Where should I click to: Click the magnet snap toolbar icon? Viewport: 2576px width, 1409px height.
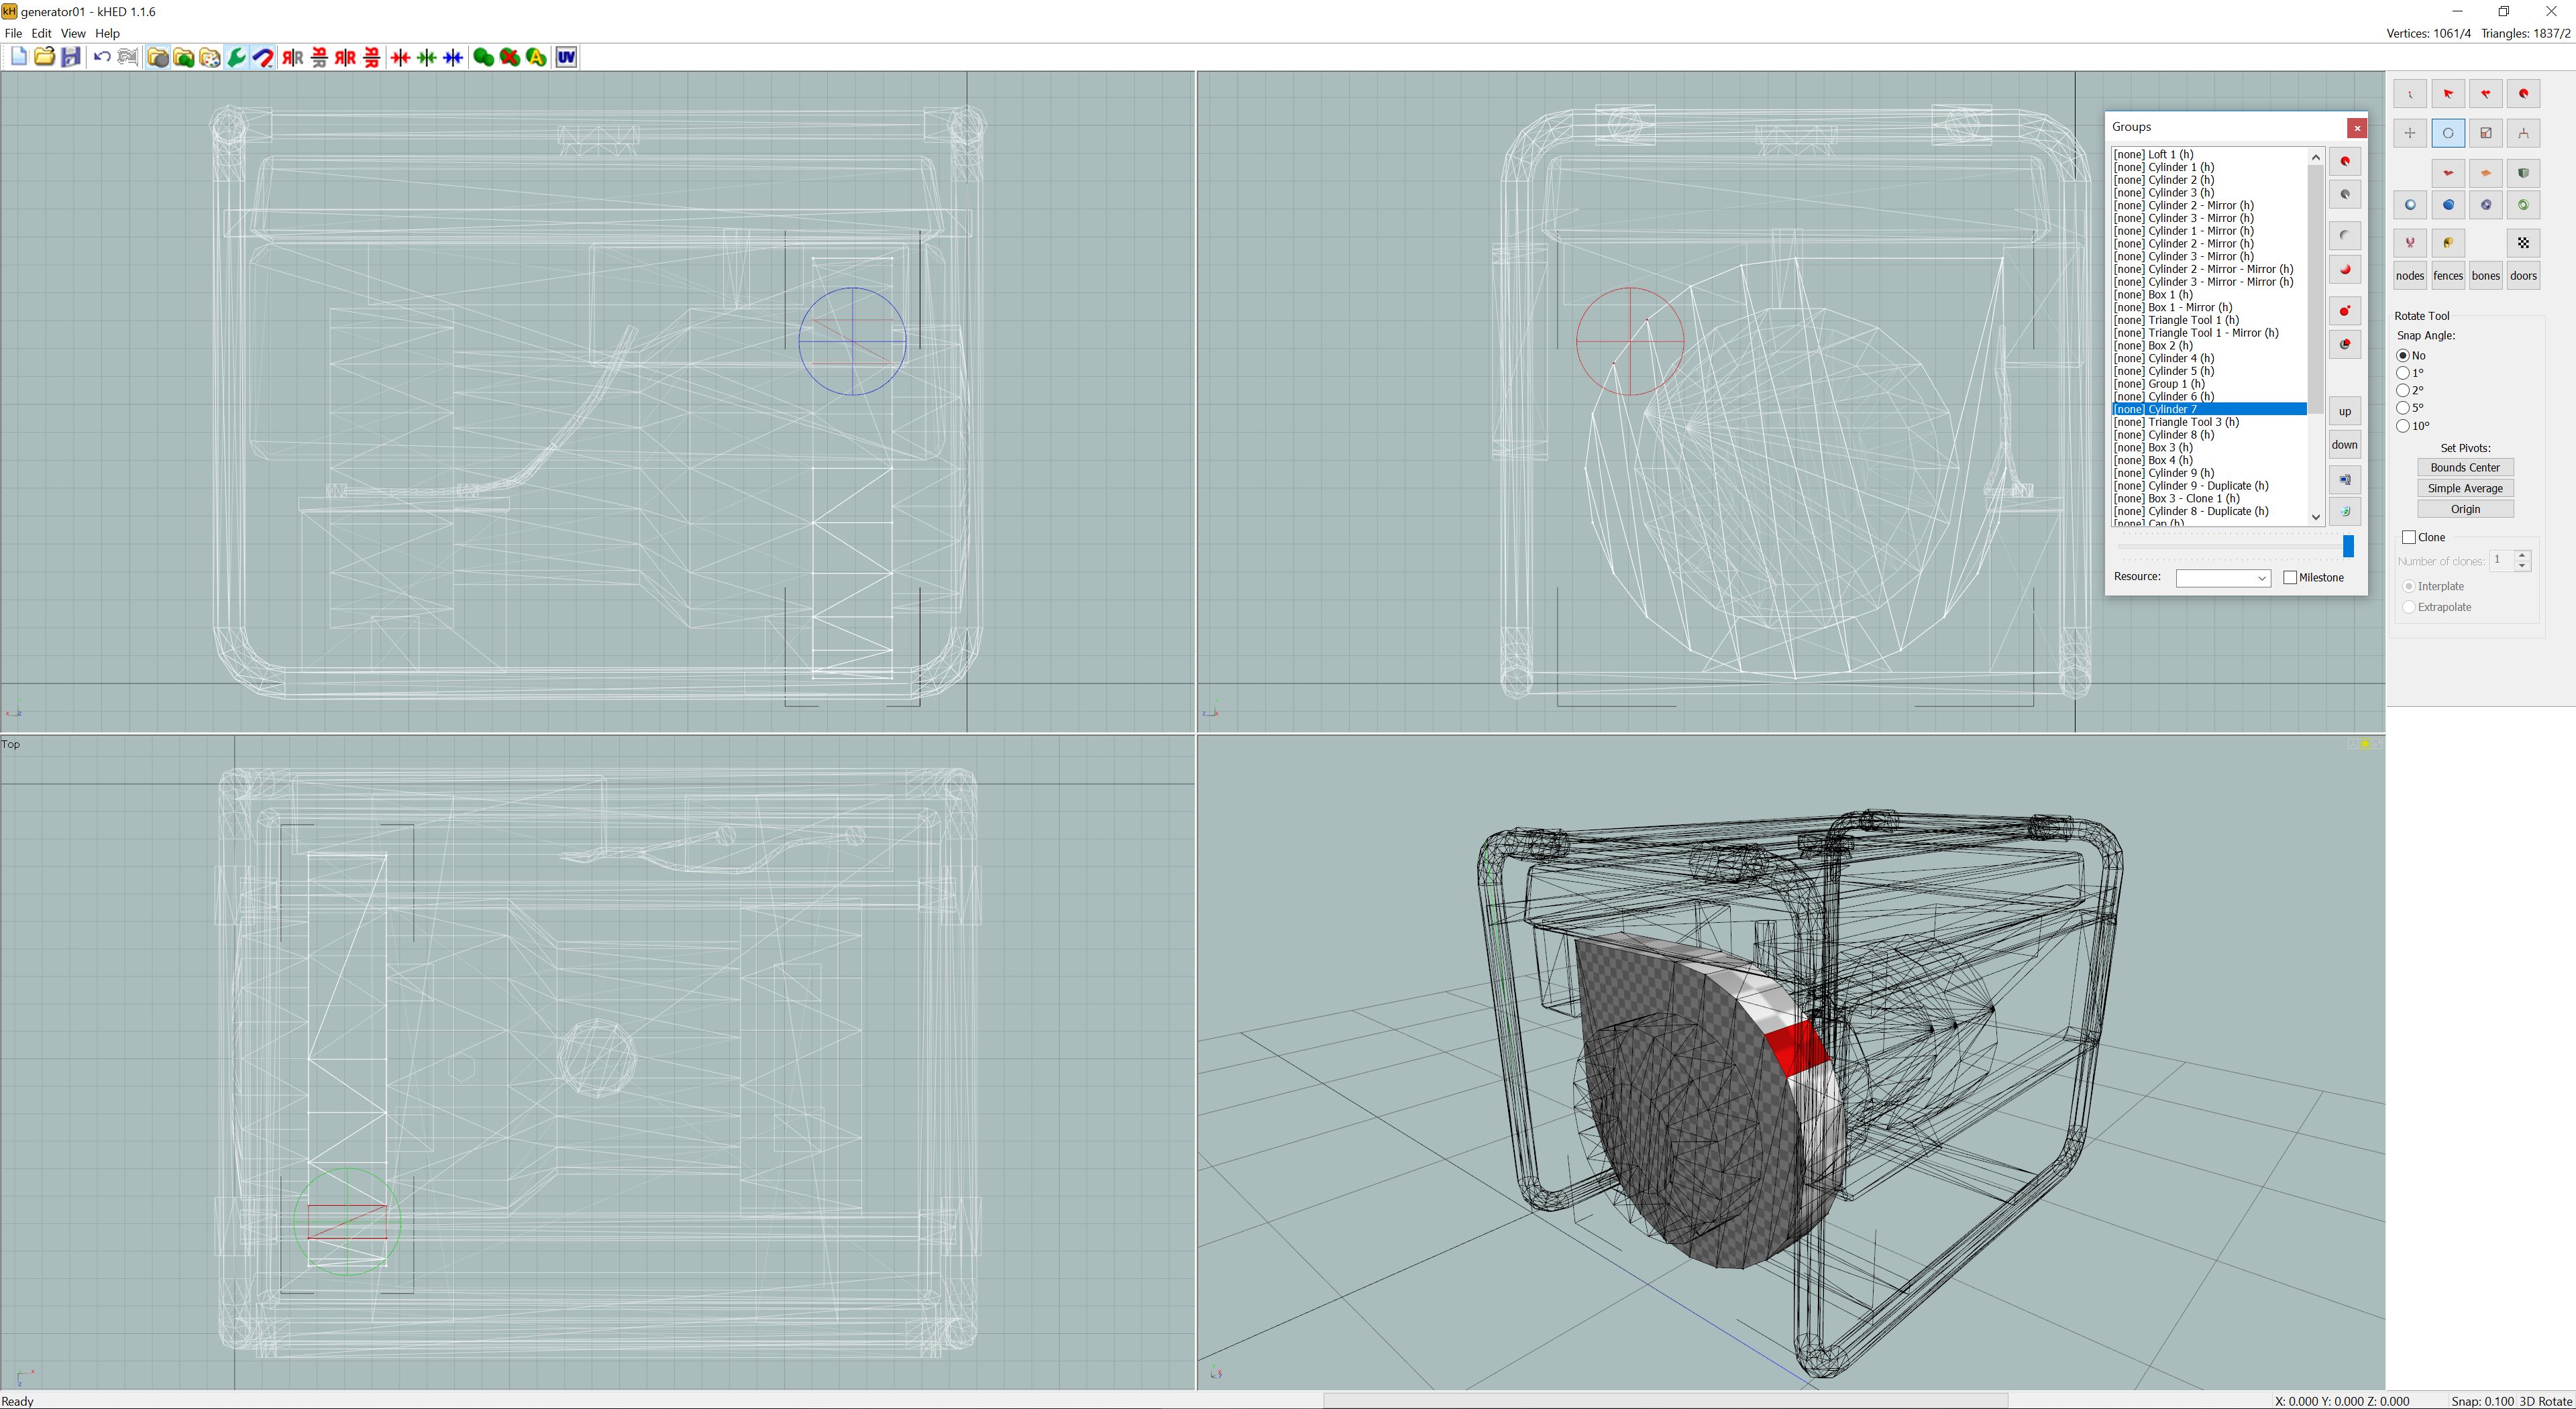tap(263, 57)
